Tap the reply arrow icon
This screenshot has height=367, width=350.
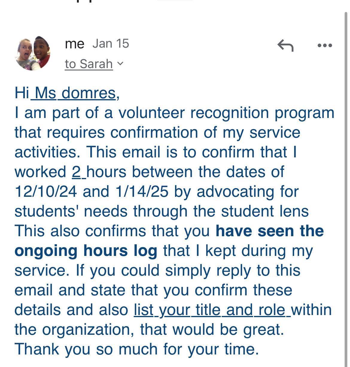pyautogui.click(x=285, y=45)
